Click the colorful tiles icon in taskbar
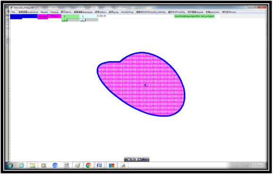 (111, 165)
